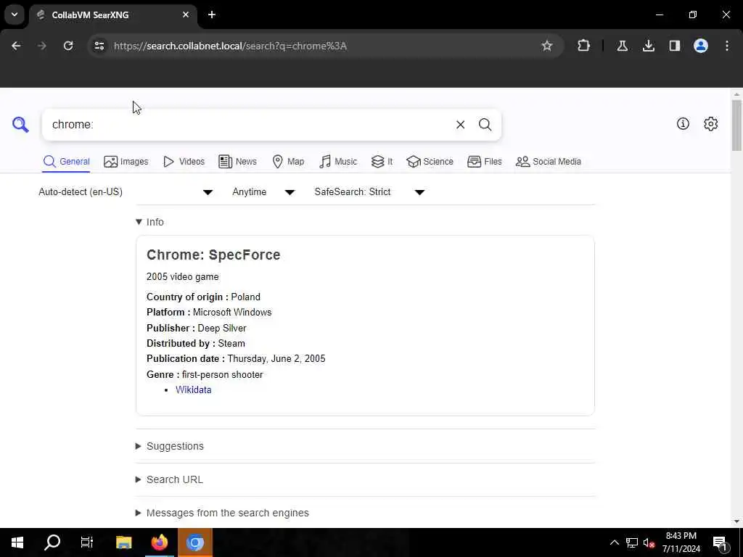
Task: Switch to the Images tab
Action: point(126,162)
